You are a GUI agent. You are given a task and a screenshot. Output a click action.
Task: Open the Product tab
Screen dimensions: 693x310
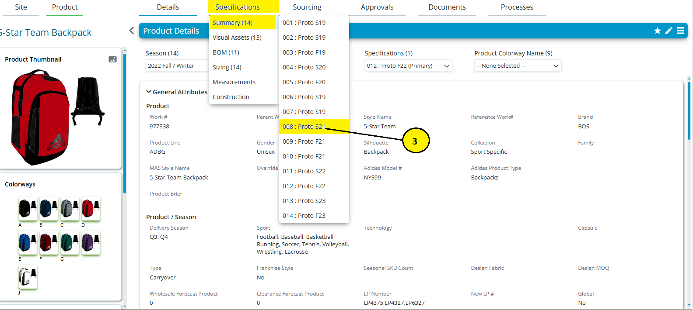pos(65,7)
